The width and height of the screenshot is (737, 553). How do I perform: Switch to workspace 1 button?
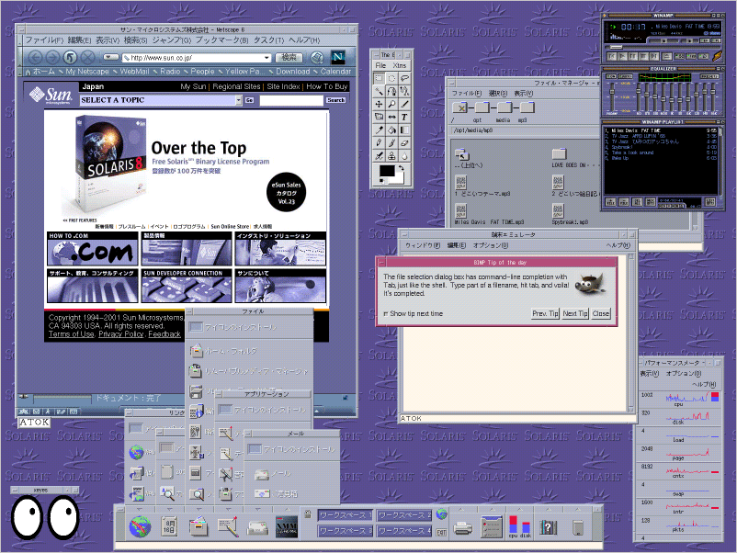[345, 515]
